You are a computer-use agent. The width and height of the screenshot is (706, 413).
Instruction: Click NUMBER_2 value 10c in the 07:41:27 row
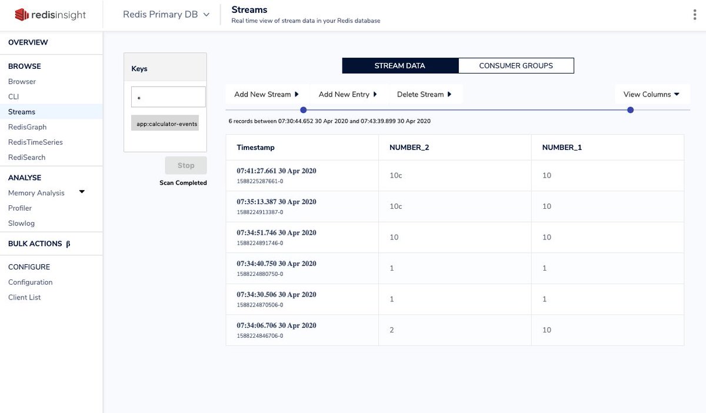pyautogui.click(x=396, y=175)
